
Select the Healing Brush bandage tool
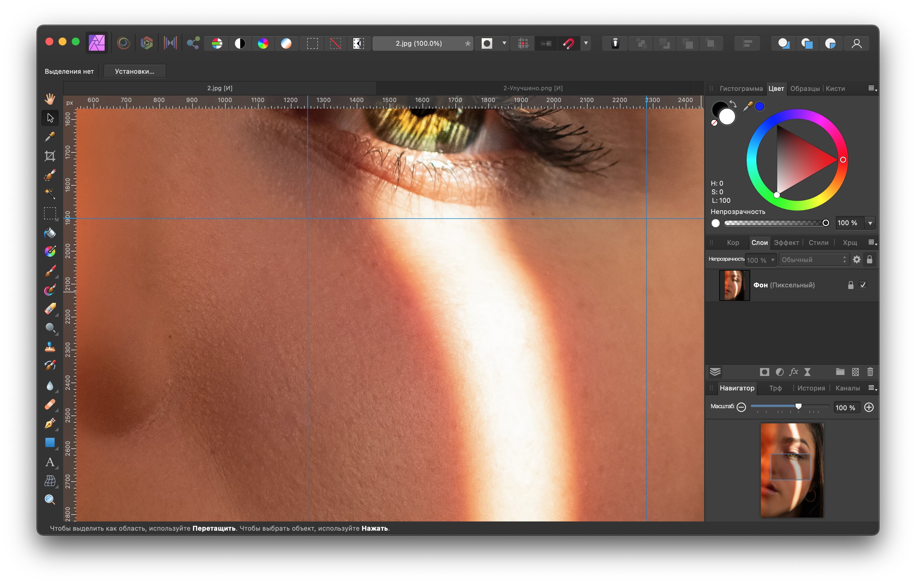coord(50,404)
